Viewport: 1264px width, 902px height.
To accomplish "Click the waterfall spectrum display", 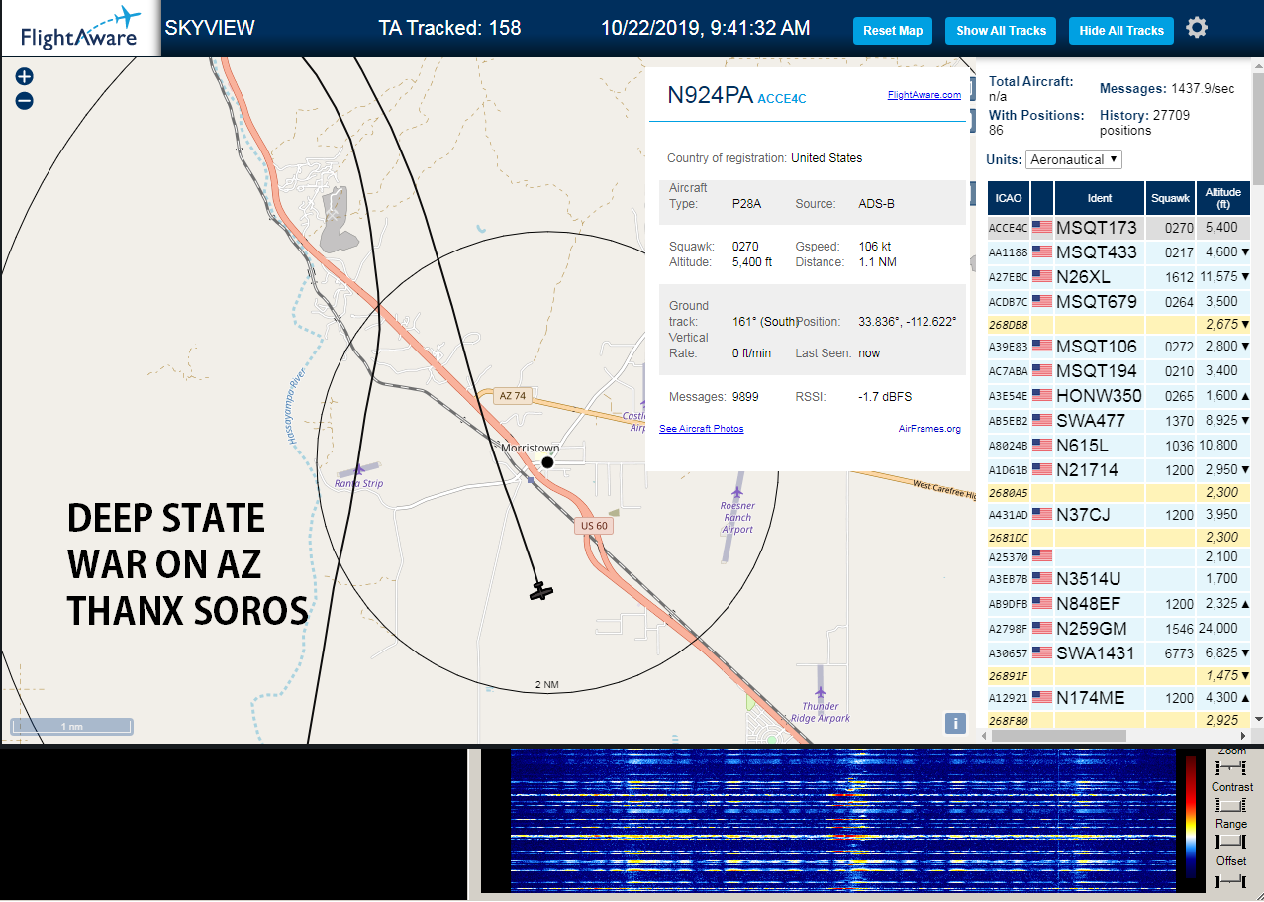I will 842,820.
